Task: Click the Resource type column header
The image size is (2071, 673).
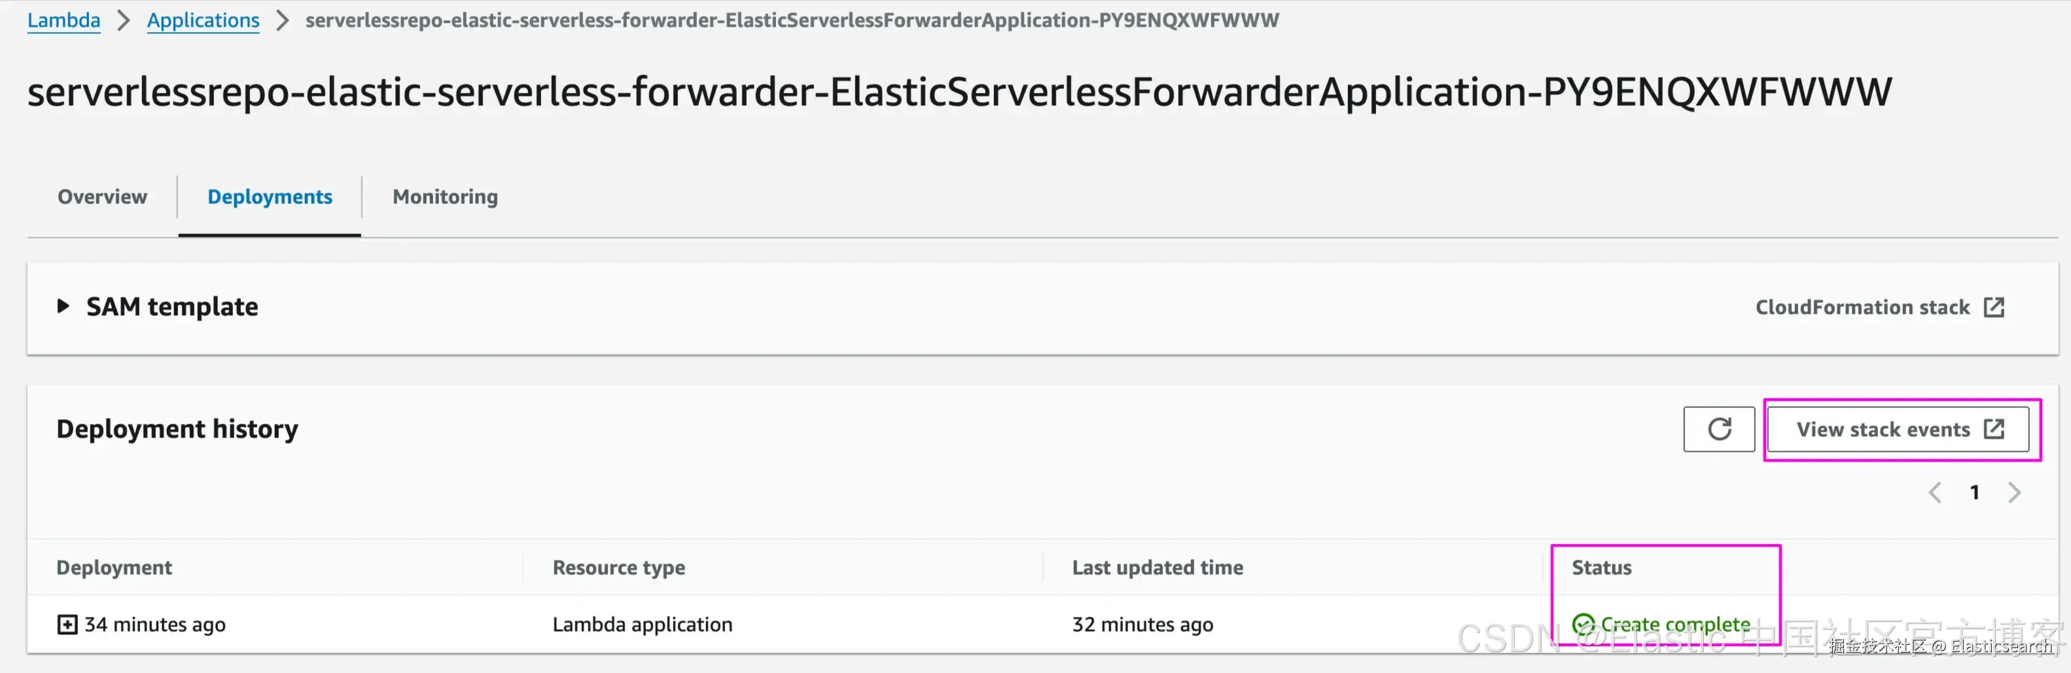Action: (x=618, y=567)
